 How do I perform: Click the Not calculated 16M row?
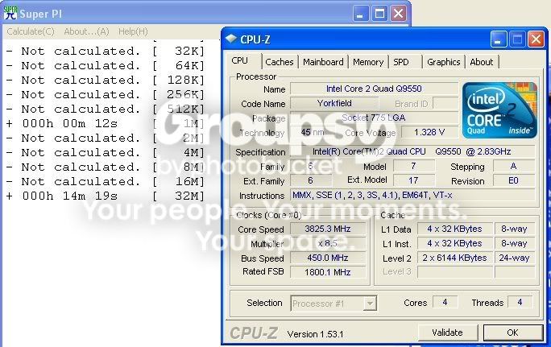click(x=105, y=182)
